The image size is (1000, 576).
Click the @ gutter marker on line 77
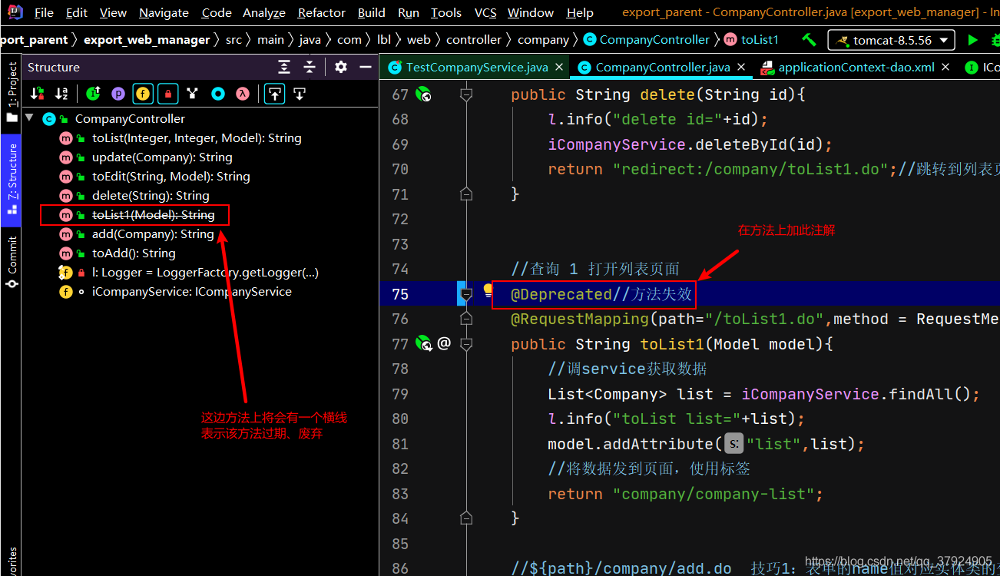click(x=444, y=343)
